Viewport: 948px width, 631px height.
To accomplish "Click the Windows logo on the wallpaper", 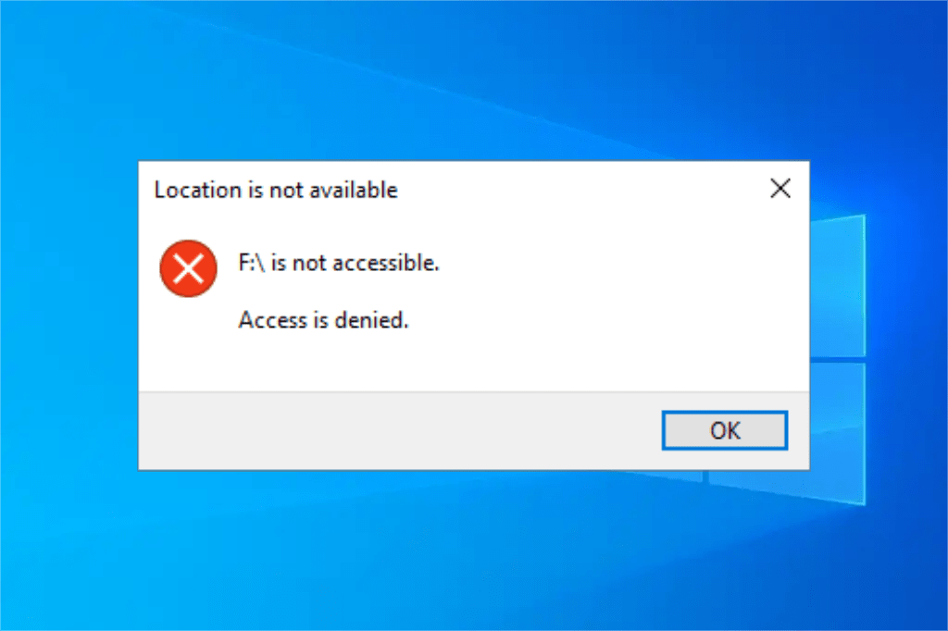I will 838,360.
